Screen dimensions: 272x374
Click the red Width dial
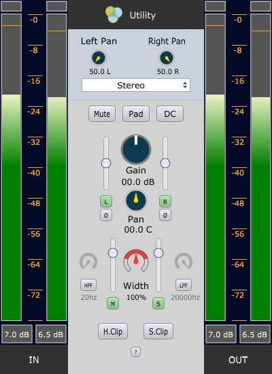[136, 260]
